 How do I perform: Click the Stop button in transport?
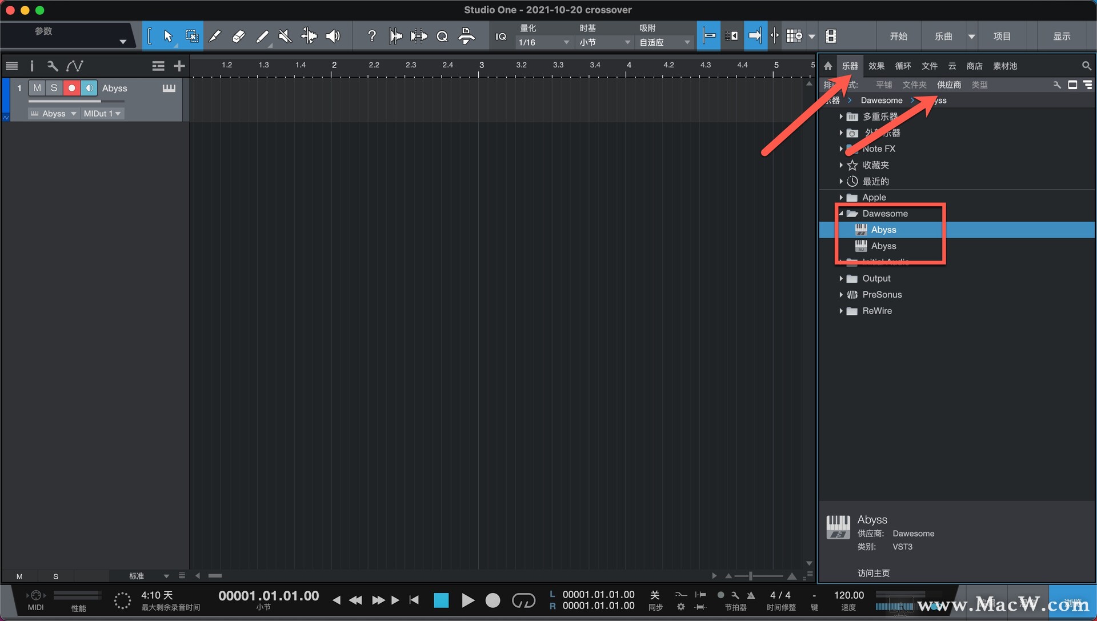(x=441, y=600)
